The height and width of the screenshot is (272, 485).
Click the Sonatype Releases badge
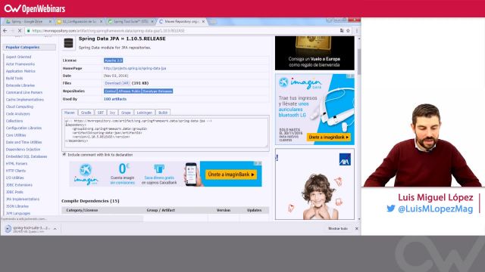coord(158,91)
